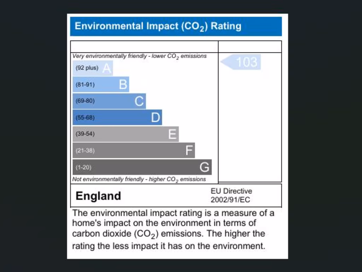The width and height of the screenshot is (362, 272).
Task: Click the dark blue D rating band
Action: pos(117,118)
